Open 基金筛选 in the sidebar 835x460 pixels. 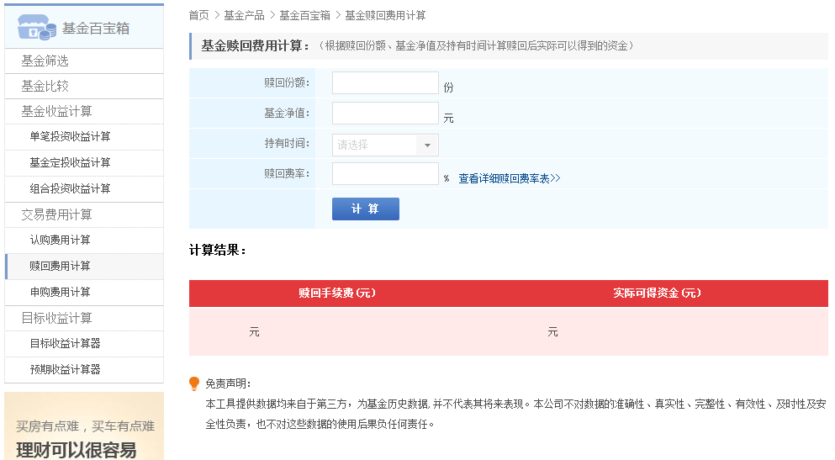(x=45, y=61)
